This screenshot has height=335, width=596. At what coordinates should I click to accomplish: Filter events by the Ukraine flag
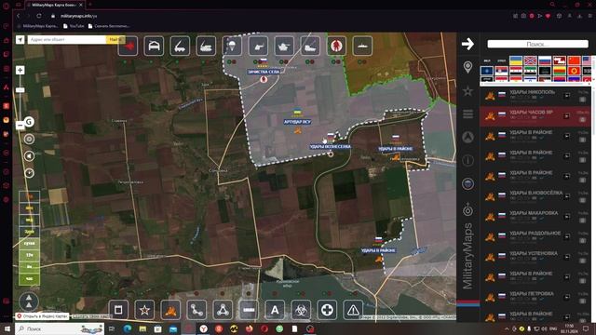click(515, 60)
